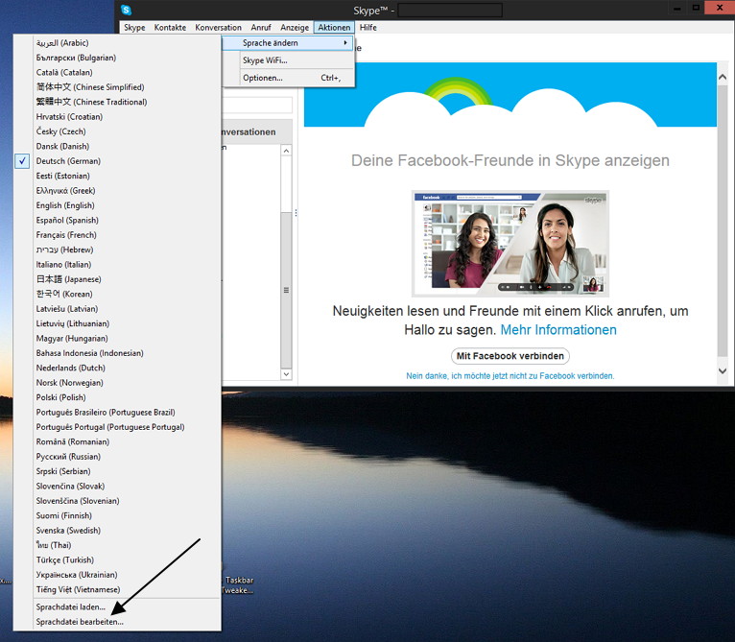The width and height of the screenshot is (735, 642).
Task: Select Italiano (Italian)
Action: [117, 265]
